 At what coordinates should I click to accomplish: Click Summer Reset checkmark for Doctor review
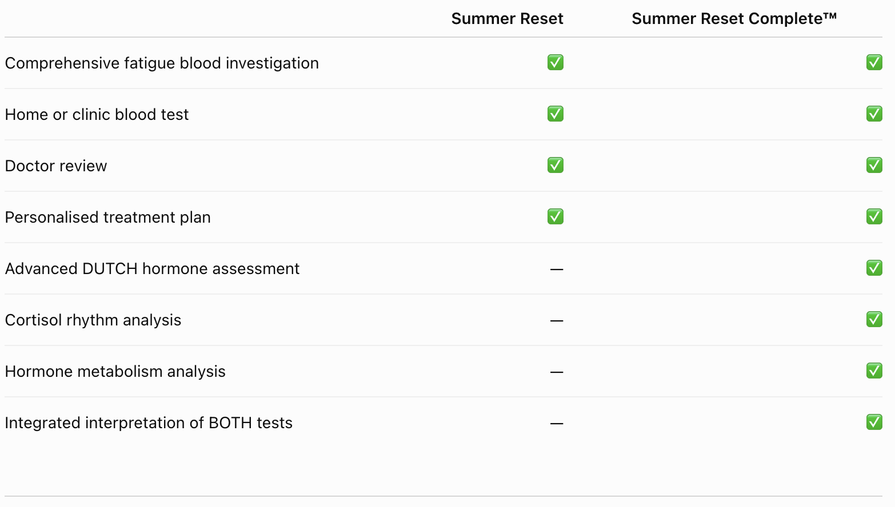556,165
